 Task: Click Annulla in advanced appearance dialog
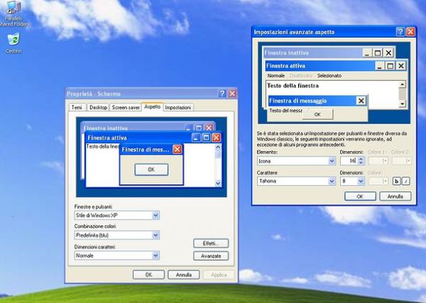(x=395, y=197)
